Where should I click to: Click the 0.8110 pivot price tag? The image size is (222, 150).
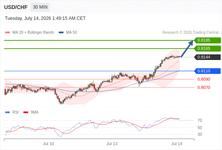pos(207,71)
